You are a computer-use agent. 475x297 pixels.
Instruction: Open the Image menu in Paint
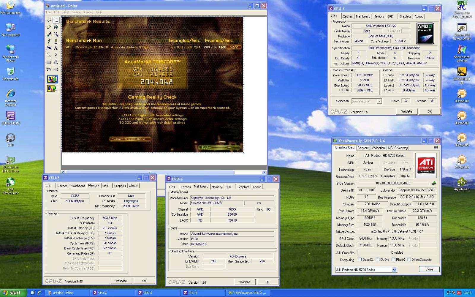76,12
